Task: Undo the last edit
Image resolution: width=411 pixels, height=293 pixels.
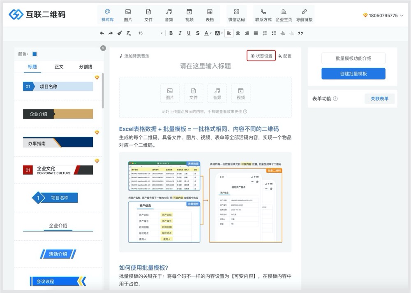Action: tap(102, 33)
